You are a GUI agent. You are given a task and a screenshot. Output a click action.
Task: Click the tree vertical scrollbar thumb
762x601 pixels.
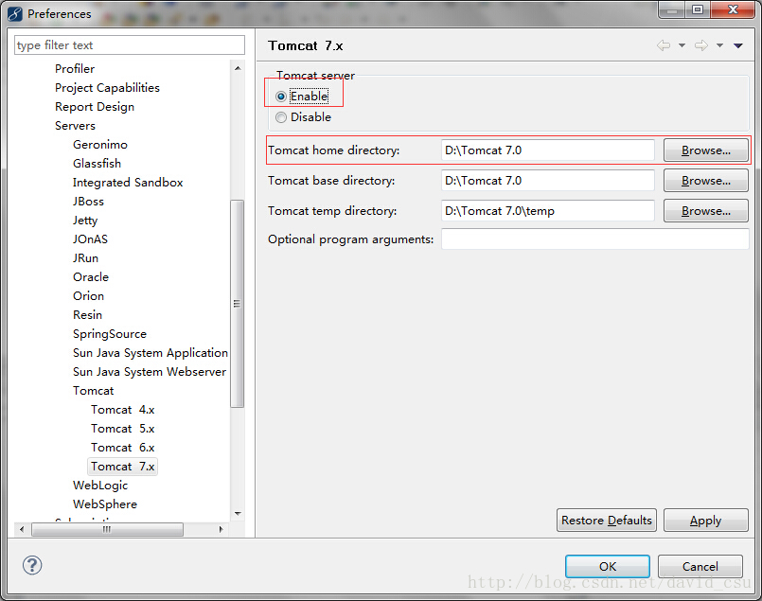point(238,304)
